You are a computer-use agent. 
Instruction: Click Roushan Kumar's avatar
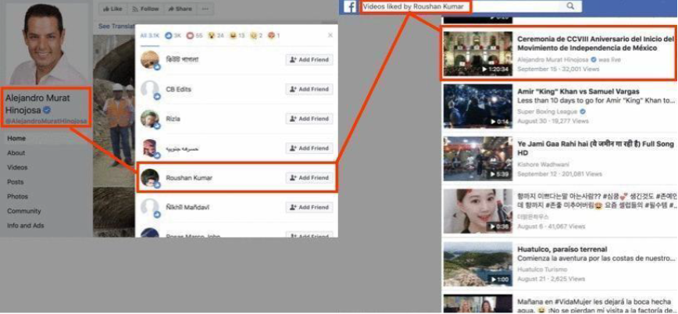tap(151, 178)
